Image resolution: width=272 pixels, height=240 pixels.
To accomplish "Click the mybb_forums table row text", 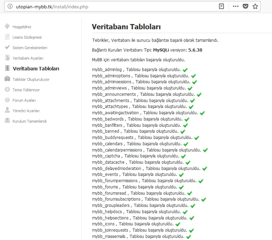I will coord(135,187).
